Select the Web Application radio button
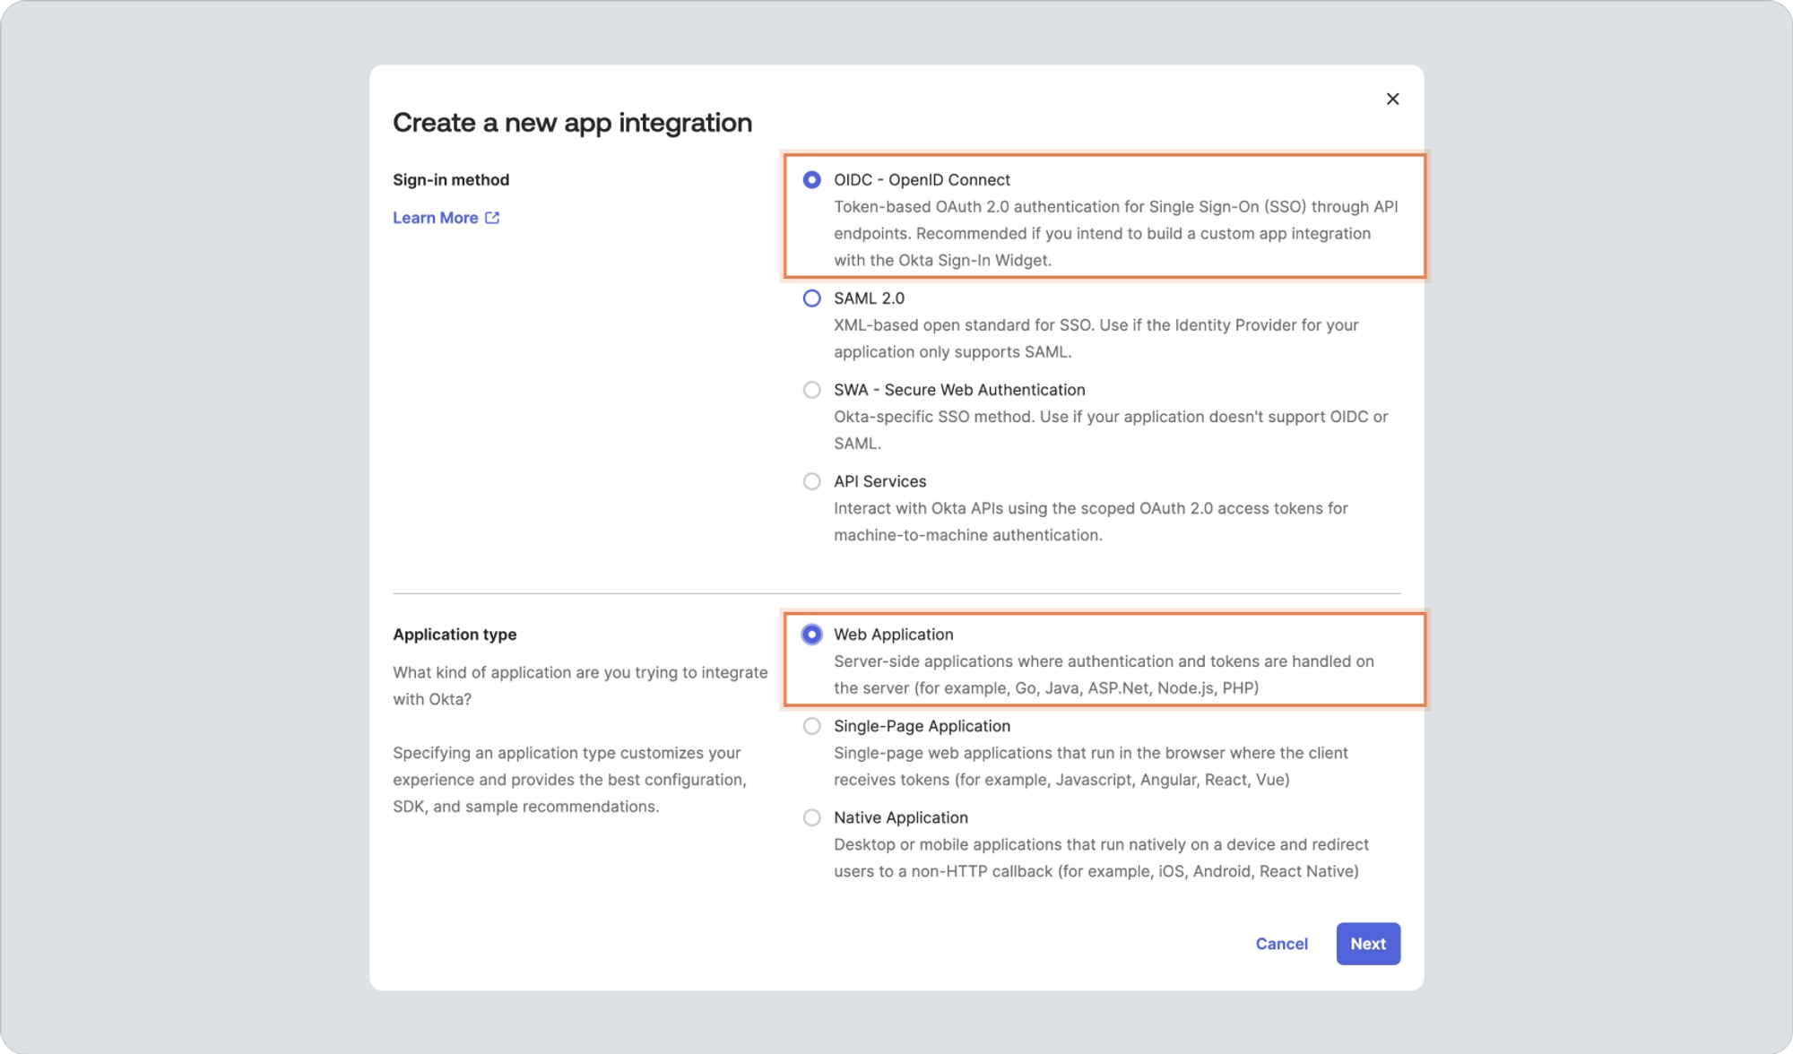 811,635
